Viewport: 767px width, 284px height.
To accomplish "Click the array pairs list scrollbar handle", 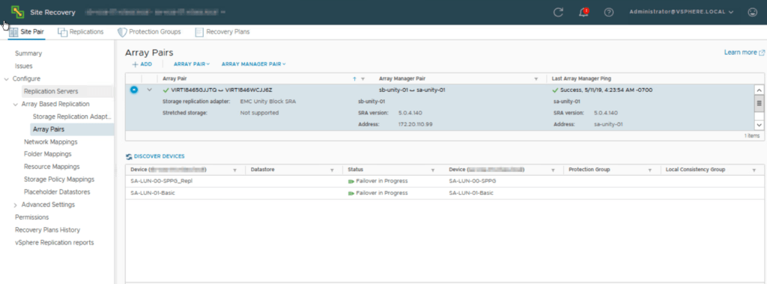I will pyautogui.click(x=760, y=103).
